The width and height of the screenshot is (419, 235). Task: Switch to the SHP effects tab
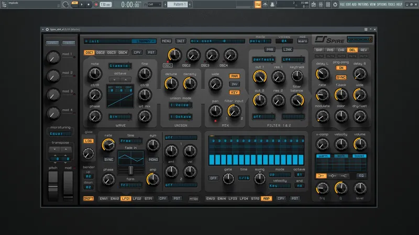[319, 50]
